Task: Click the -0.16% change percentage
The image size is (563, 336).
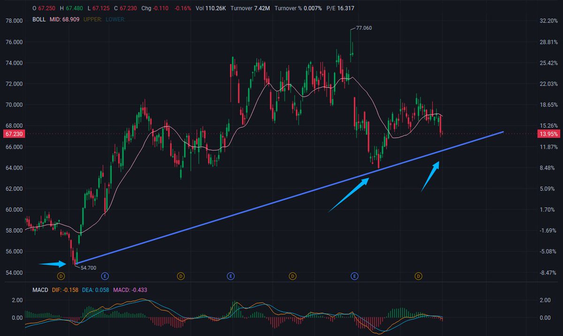Action: 183,8
